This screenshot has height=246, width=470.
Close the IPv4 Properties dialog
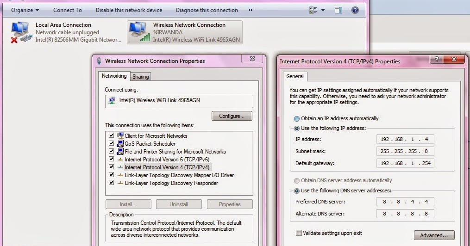coord(454,59)
